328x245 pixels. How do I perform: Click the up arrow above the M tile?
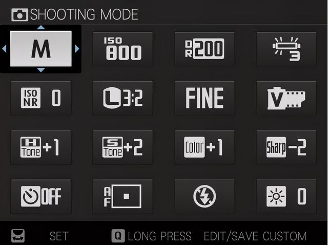(41, 27)
